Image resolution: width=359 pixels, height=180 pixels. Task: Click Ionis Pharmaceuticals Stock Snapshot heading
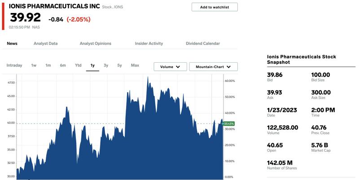tap(302, 60)
